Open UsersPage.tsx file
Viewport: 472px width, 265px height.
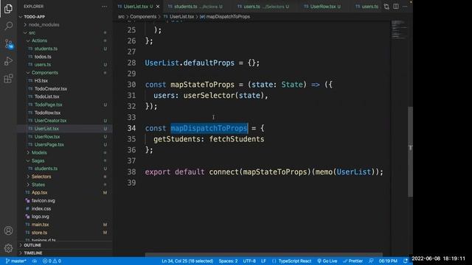[x=49, y=144]
